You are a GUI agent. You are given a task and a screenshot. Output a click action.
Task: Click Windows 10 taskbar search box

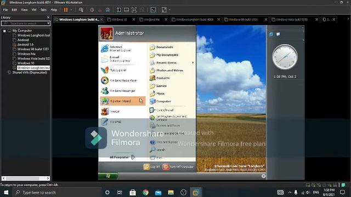57,192
